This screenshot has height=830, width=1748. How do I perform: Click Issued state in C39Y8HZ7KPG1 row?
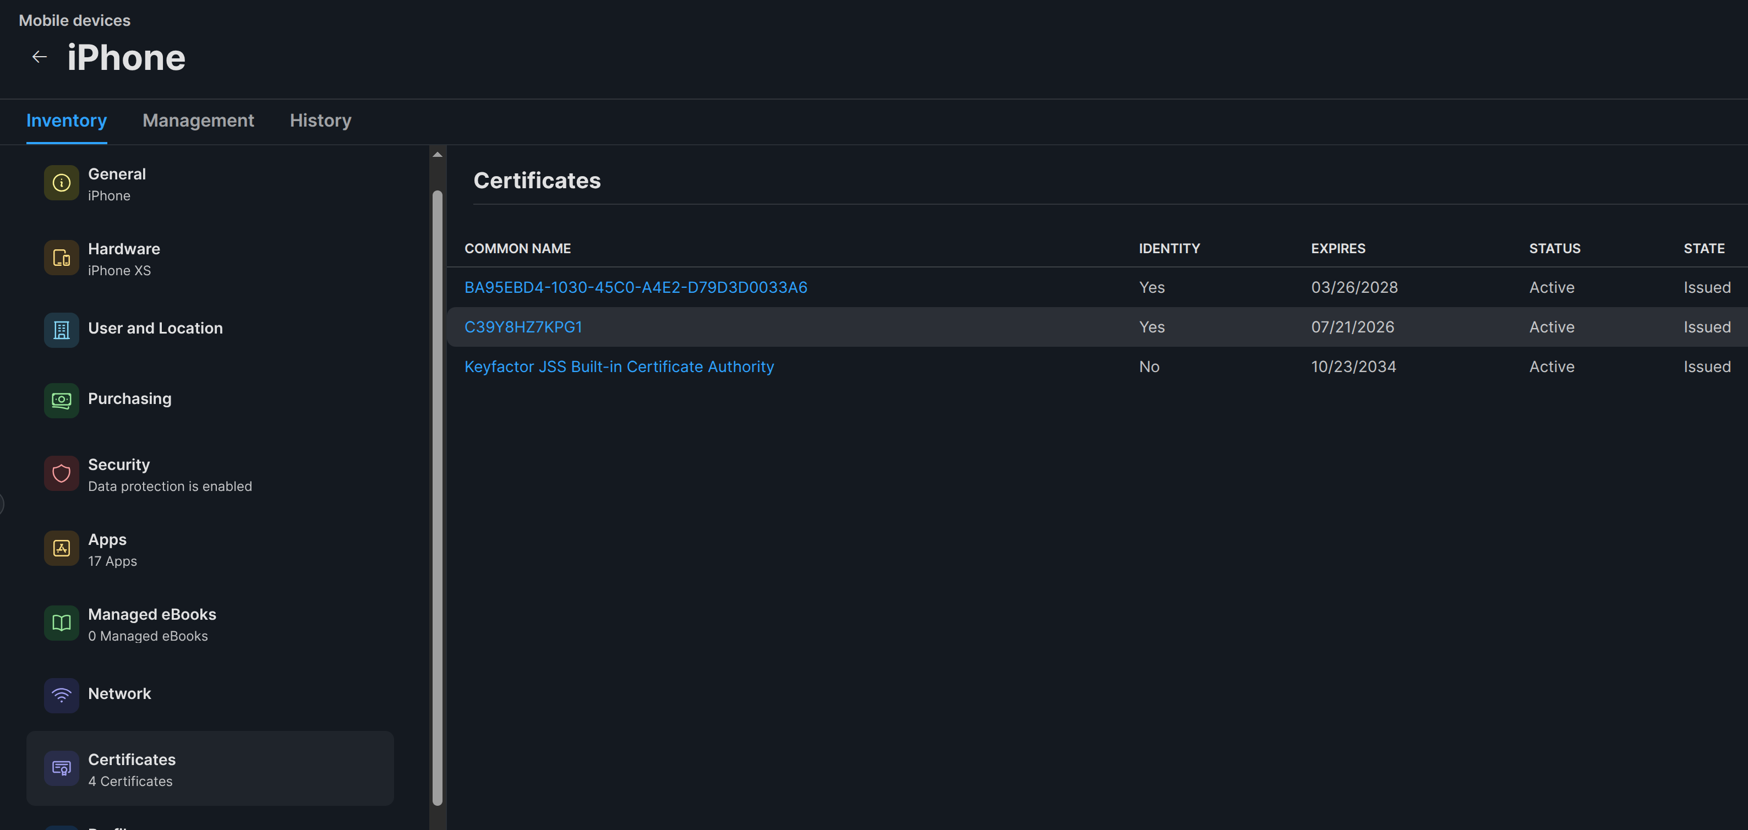[1707, 327]
